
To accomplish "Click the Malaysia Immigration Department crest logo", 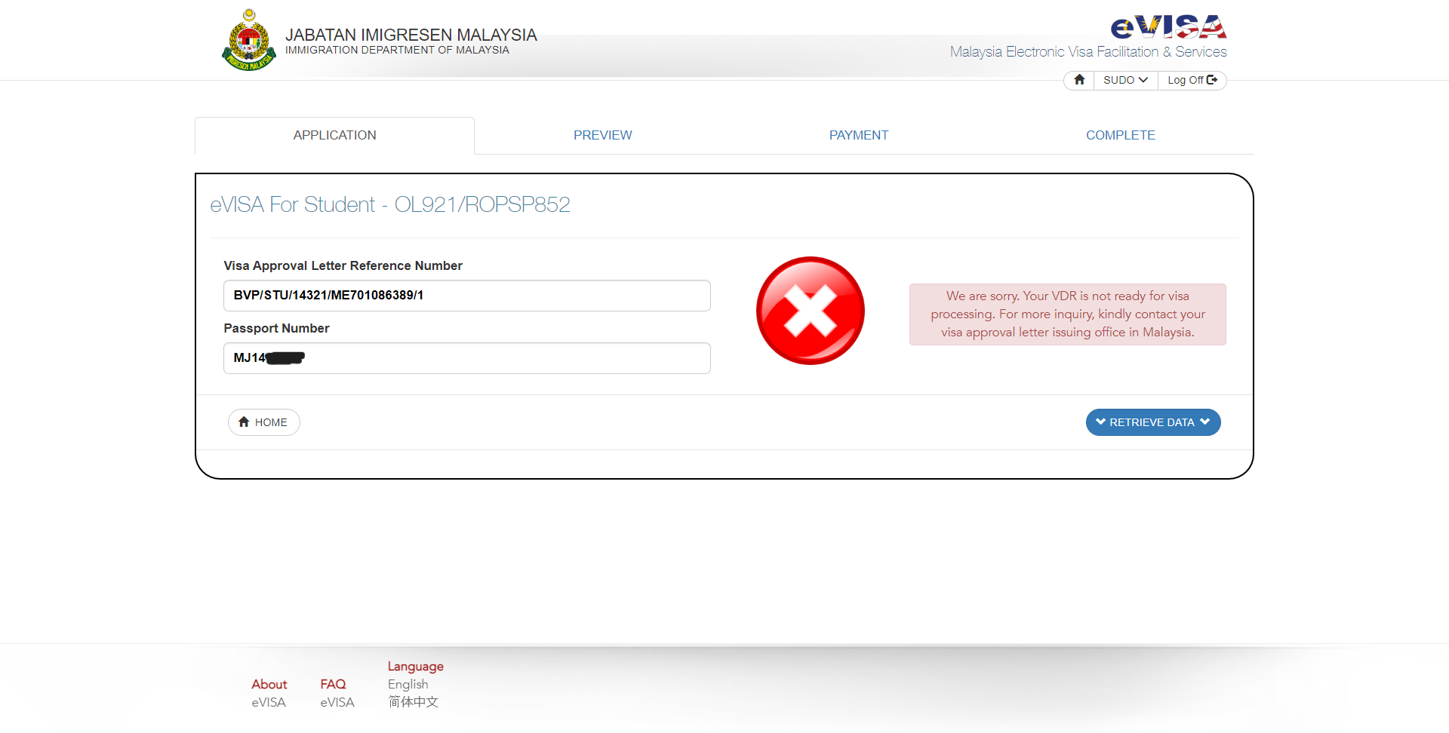I will click(x=249, y=41).
